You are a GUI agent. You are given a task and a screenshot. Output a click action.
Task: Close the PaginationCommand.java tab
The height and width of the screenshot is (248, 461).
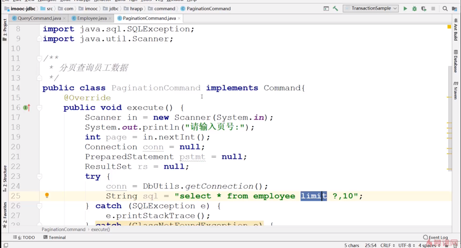click(x=179, y=18)
